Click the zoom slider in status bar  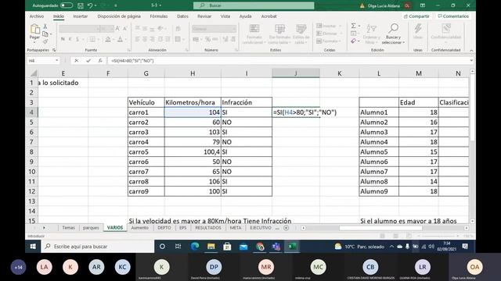[438, 236]
